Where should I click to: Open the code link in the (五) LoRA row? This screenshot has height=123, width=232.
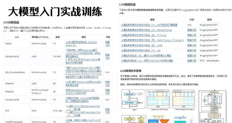point(192,46)
